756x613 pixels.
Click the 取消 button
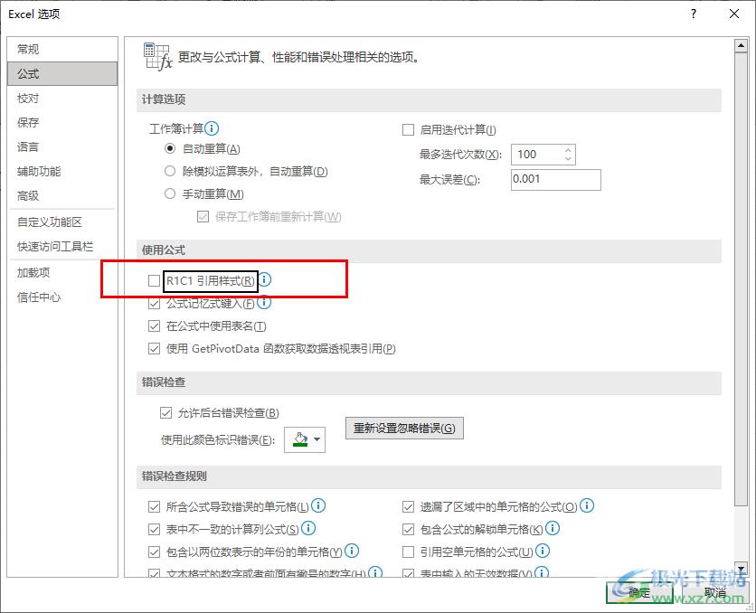tap(714, 592)
